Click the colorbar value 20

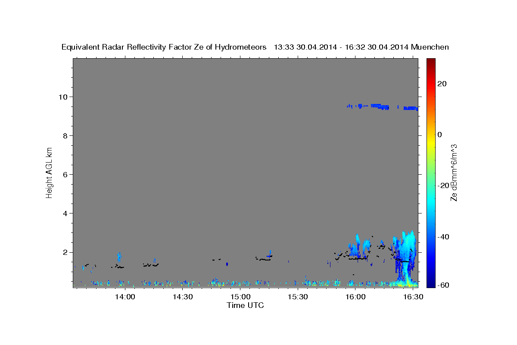(x=442, y=84)
